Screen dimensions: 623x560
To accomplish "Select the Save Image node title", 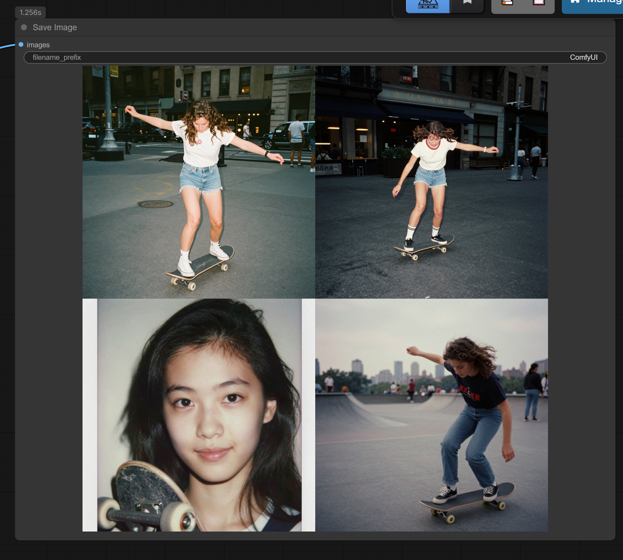I will click(x=55, y=27).
